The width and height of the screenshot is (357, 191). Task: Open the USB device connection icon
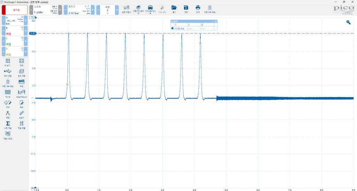[8, 72]
